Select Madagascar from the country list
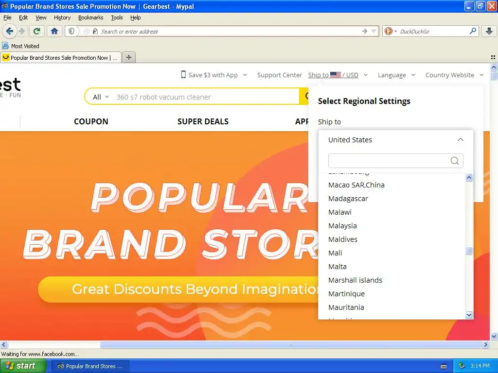 click(x=348, y=199)
